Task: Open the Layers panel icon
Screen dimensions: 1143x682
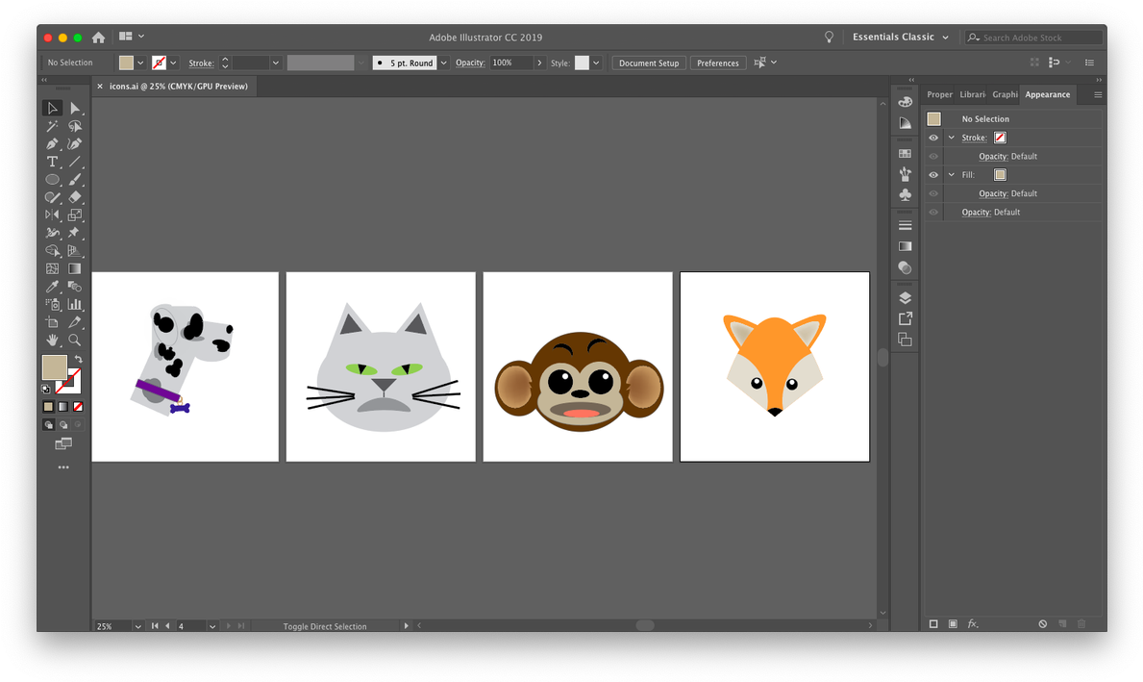Action: coord(905,297)
